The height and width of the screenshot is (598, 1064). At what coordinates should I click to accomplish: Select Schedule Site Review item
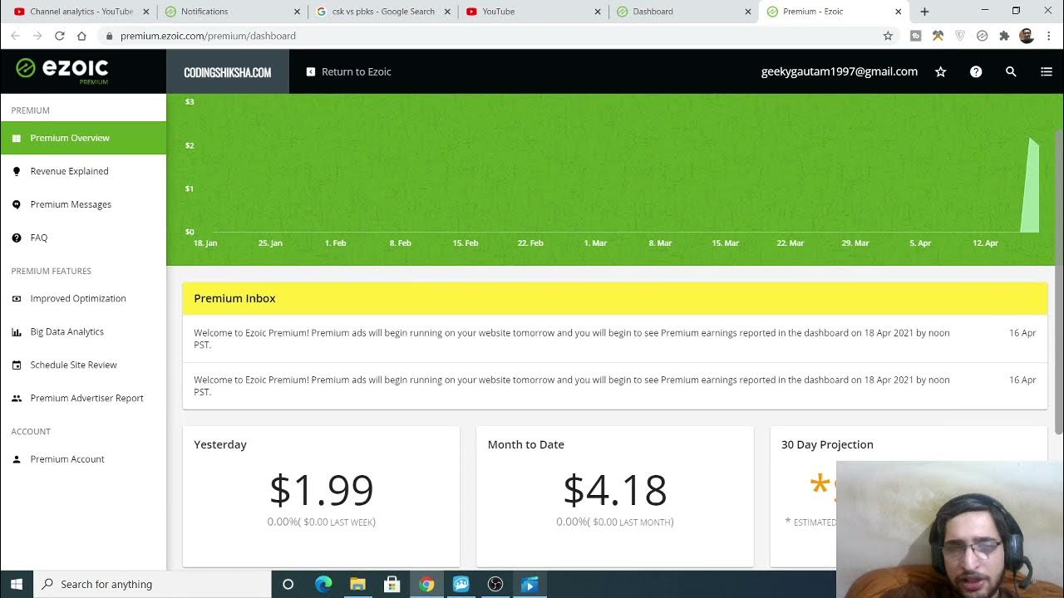tap(73, 365)
